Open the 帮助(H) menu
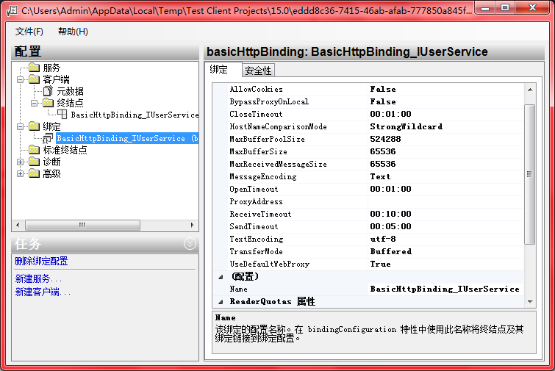The image size is (555, 371). (x=73, y=32)
